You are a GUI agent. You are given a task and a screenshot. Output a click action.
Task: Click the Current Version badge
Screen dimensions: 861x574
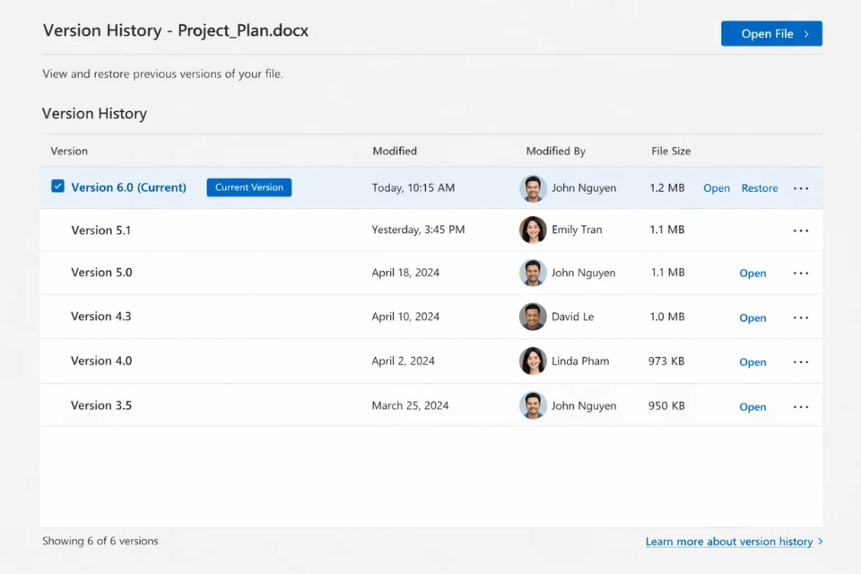pos(248,187)
